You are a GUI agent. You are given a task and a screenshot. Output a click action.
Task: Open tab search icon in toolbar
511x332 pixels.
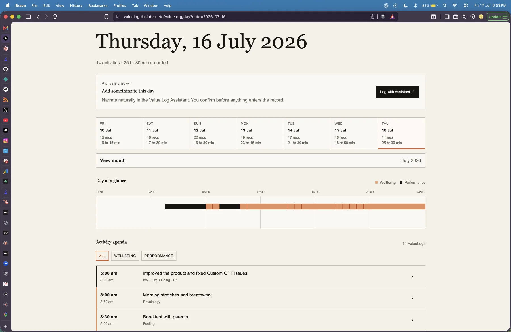(433, 17)
